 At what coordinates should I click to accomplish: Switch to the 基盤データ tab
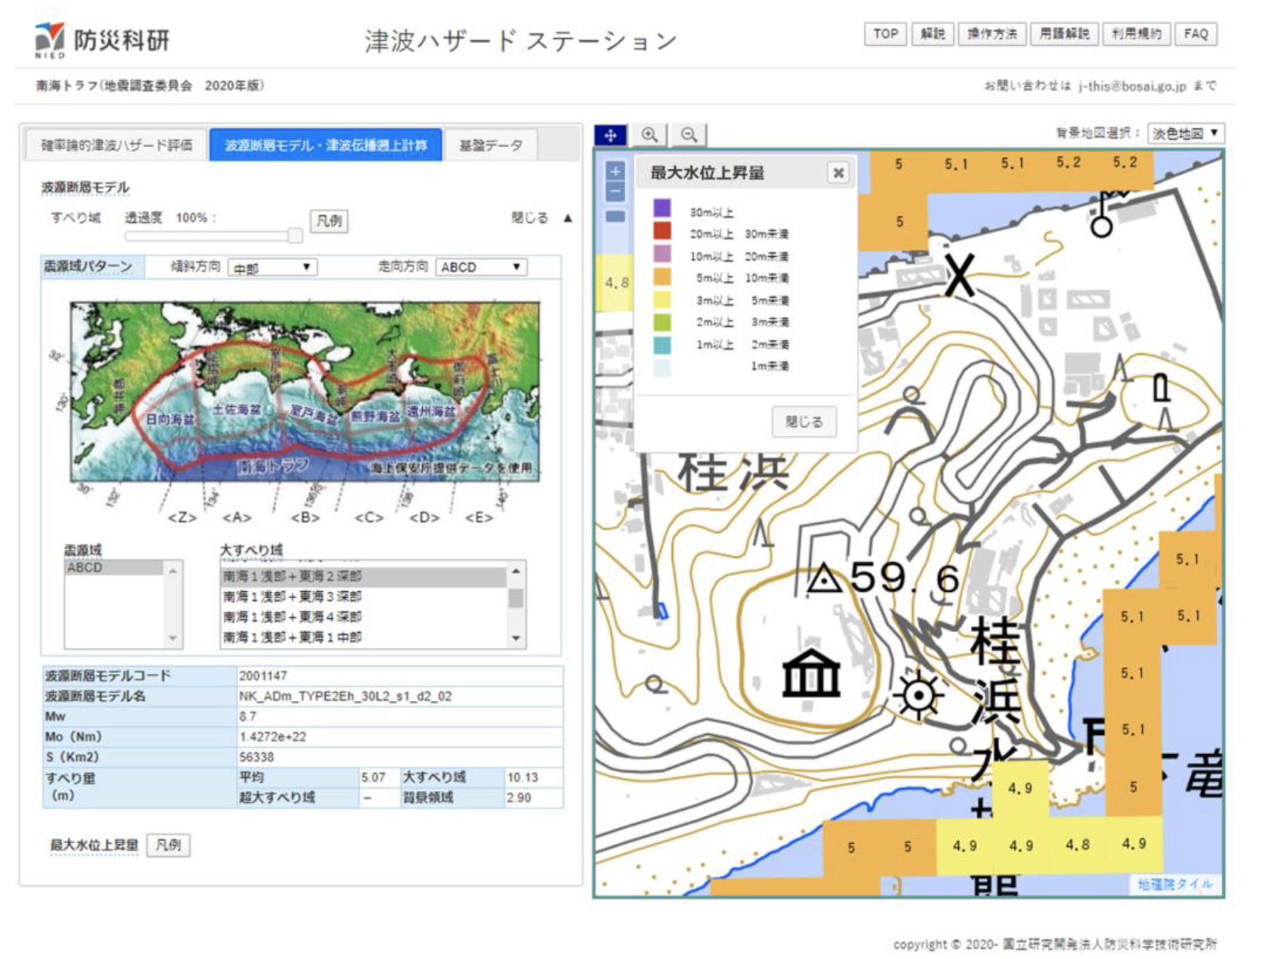[x=490, y=145]
